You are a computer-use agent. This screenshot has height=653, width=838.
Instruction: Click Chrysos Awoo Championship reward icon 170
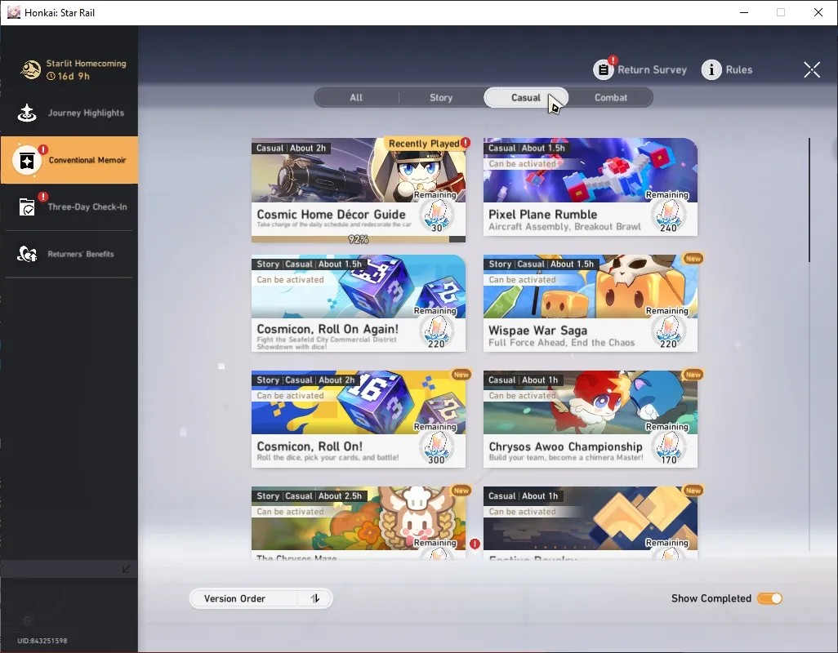(669, 449)
